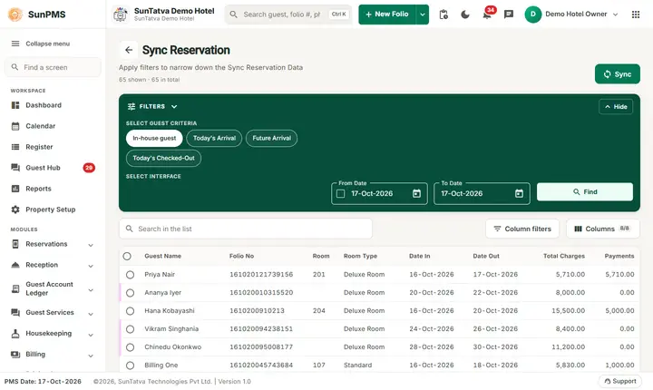Open the Columns 8/8 chooser
The image size is (653, 390).
pyautogui.click(x=602, y=229)
